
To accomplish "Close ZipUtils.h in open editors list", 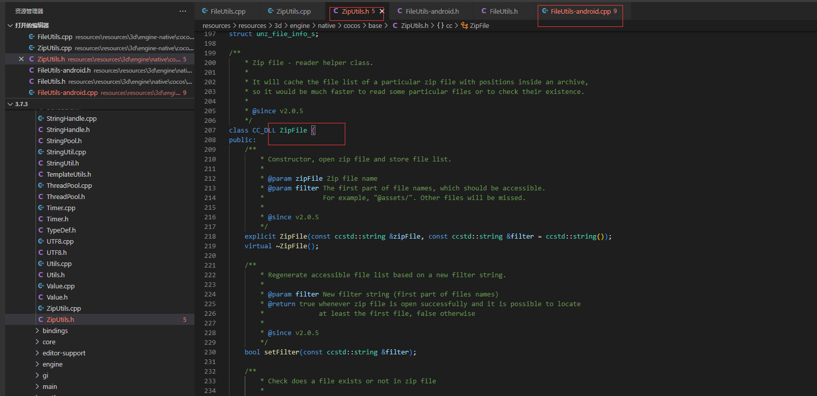I will coord(21,59).
